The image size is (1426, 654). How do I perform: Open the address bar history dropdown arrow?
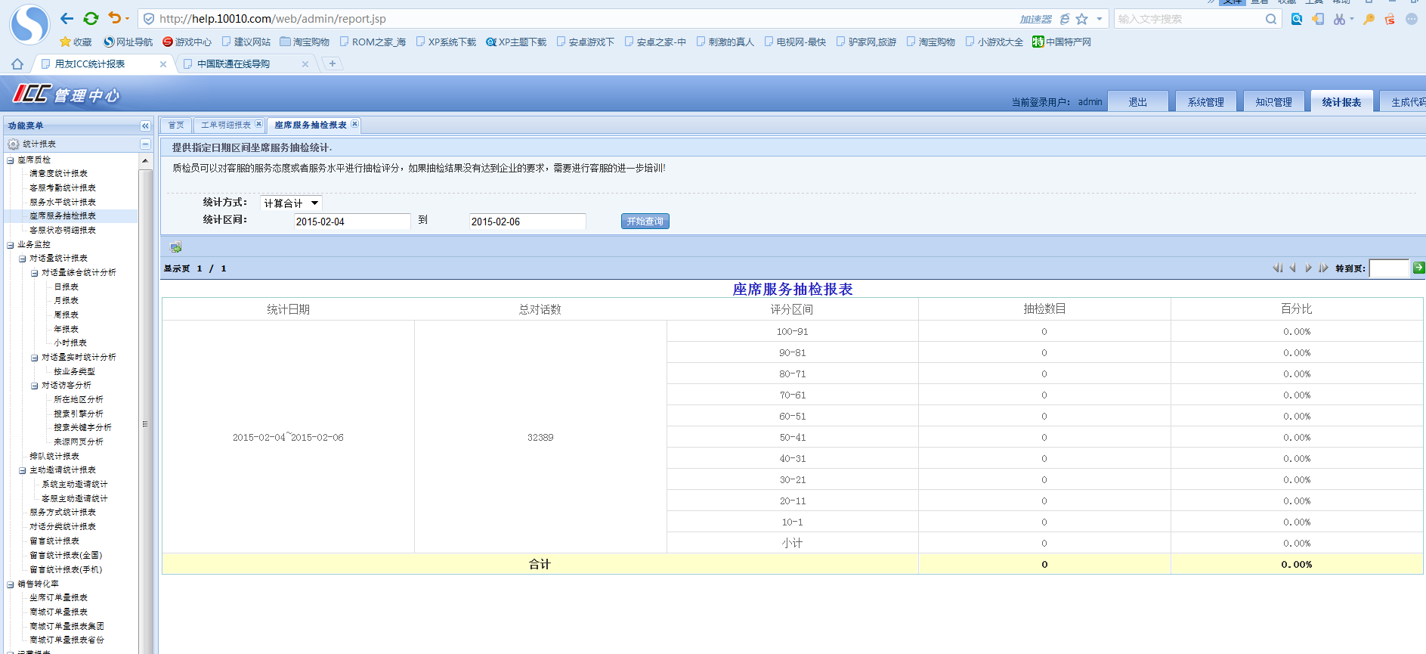click(x=1100, y=19)
